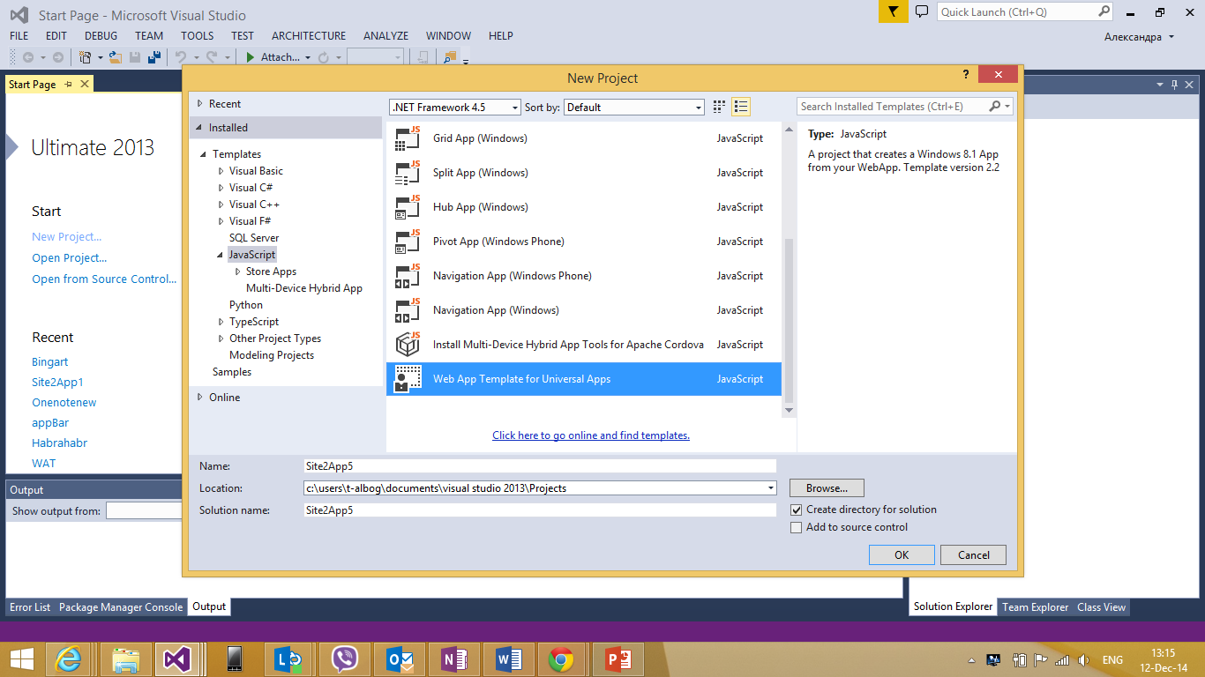Click 'Click here to go online' link
This screenshot has height=677, width=1205.
point(591,435)
